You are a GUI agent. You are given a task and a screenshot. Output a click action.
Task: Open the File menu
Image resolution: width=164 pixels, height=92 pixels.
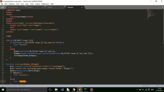[x=2, y=4]
